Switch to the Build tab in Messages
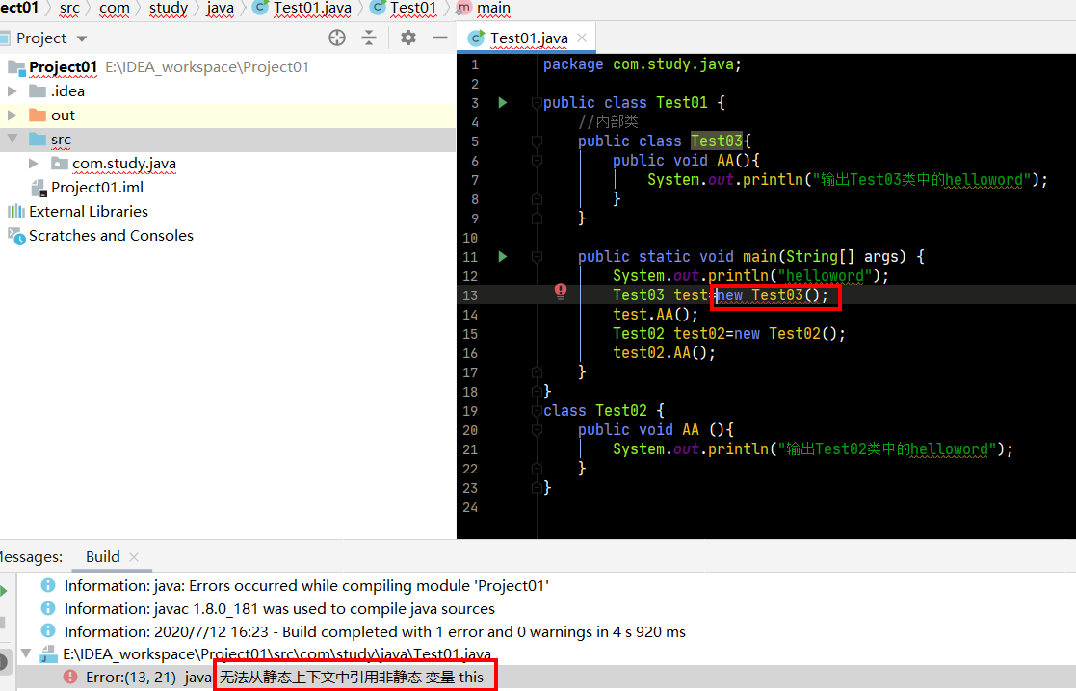Image resolution: width=1076 pixels, height=691 pixels. click(x=103, y=556)
